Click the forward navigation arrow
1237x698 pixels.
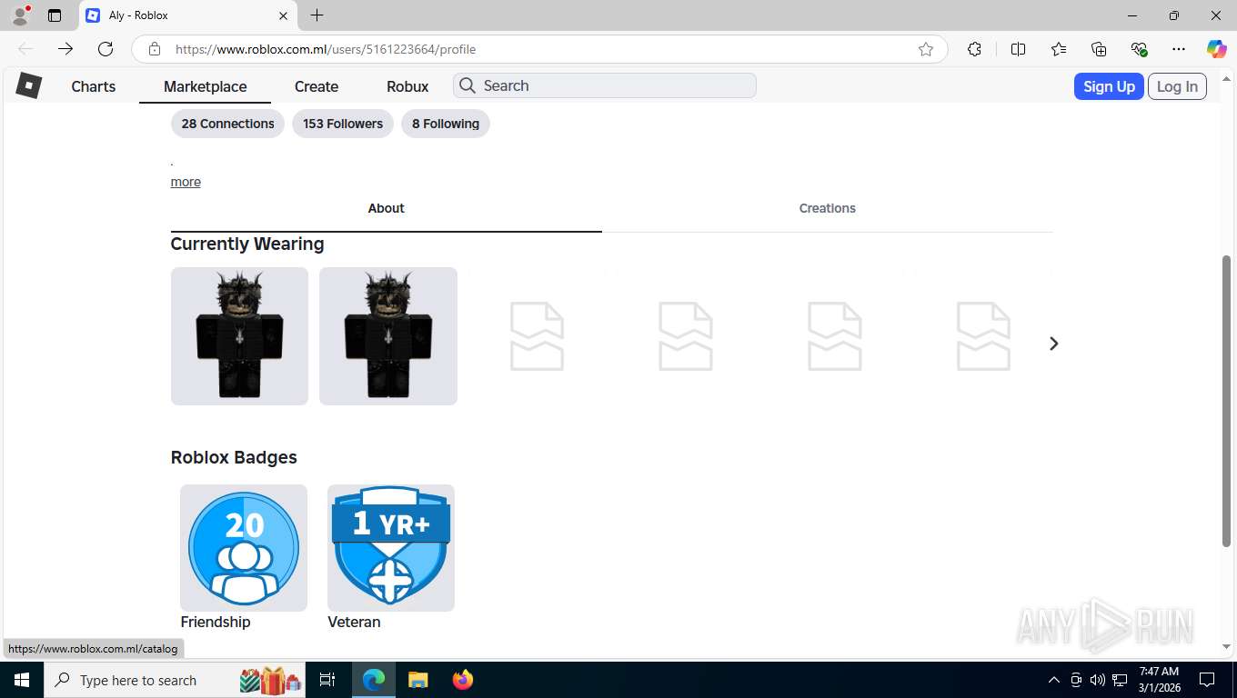(x=65, y=49)
